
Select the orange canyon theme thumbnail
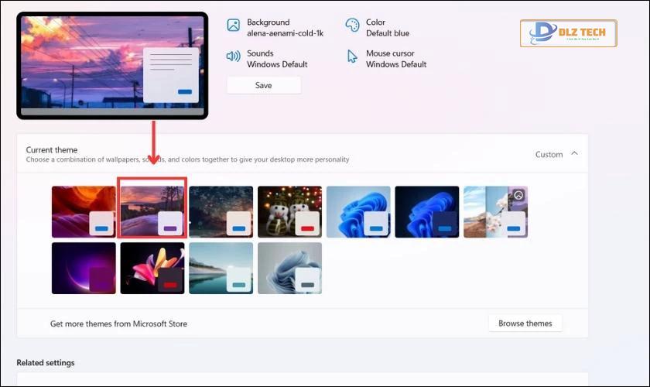pyautogui.click(x=84, y=212)
